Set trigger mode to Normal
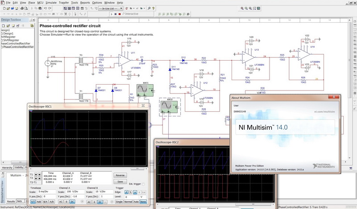This screenshot has height=209, width=357. (x=128, y=202)
